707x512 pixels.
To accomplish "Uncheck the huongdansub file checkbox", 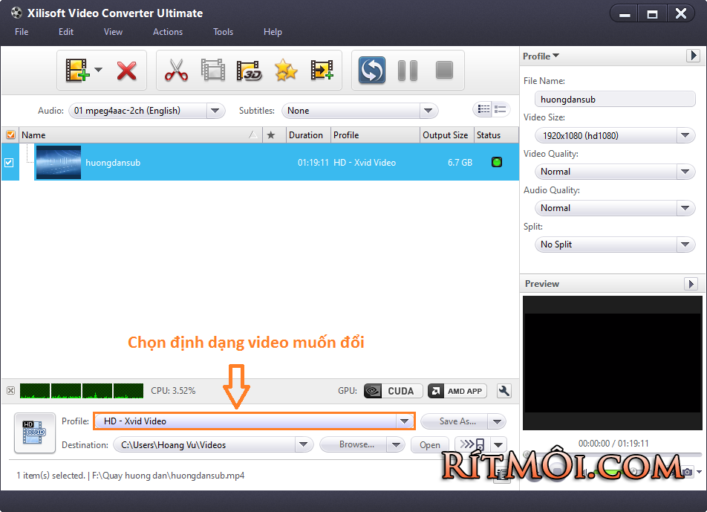I will coord(9,163).
